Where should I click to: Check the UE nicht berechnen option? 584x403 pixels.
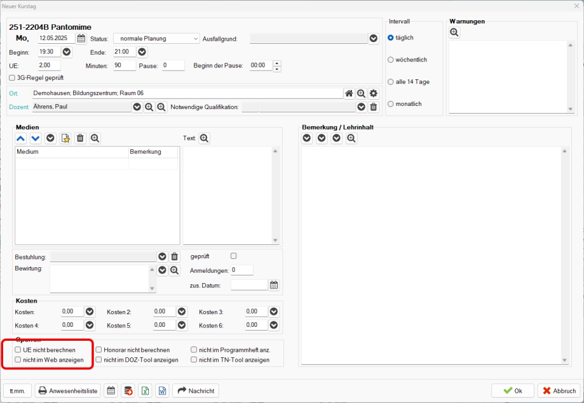(18, 350)
